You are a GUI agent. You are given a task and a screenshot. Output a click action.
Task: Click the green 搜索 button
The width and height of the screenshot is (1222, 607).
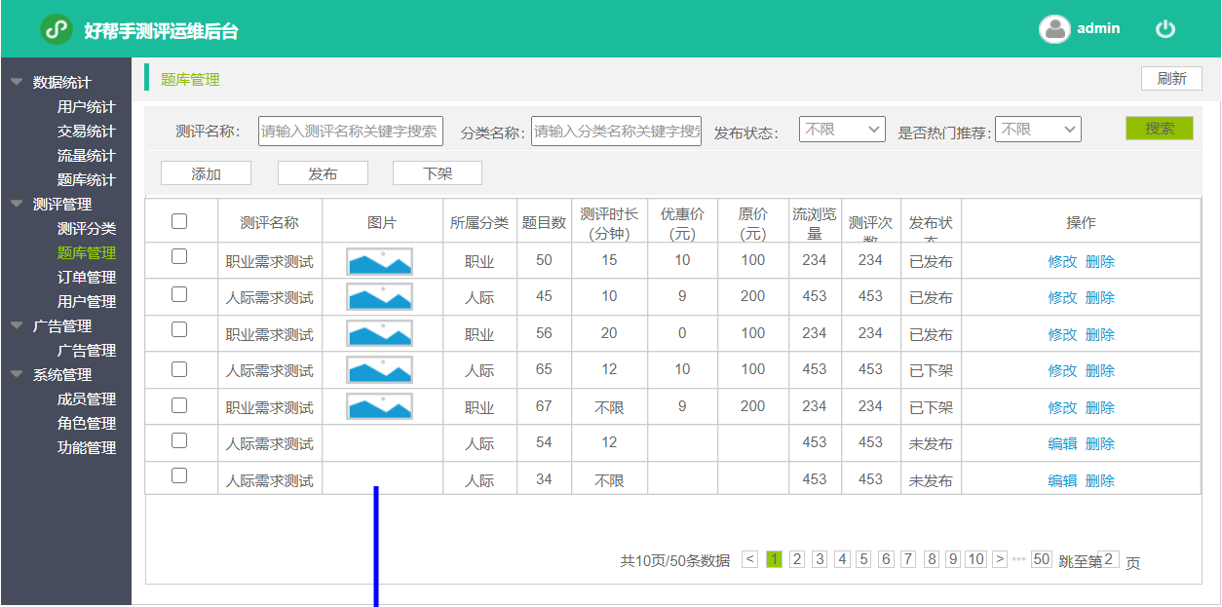click(1159, 128)
